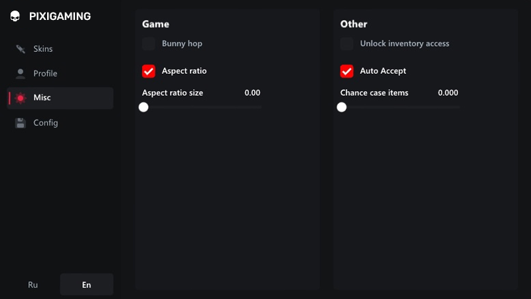Disable the Auto Accept checkbox
The image size is (531, 299).
point(346,71)
